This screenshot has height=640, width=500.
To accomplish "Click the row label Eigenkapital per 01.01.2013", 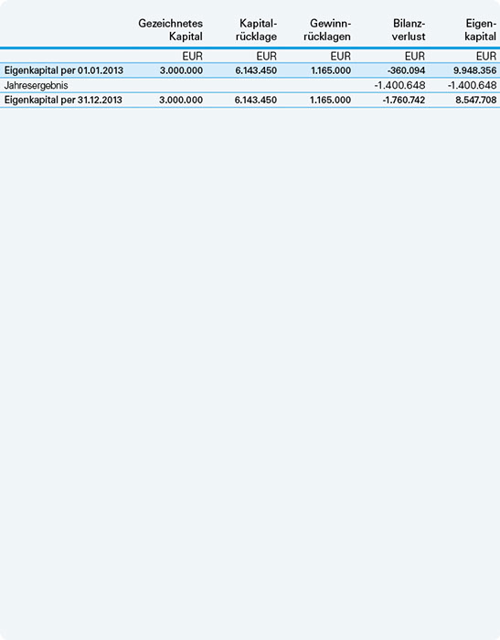I will pos(64,70).
